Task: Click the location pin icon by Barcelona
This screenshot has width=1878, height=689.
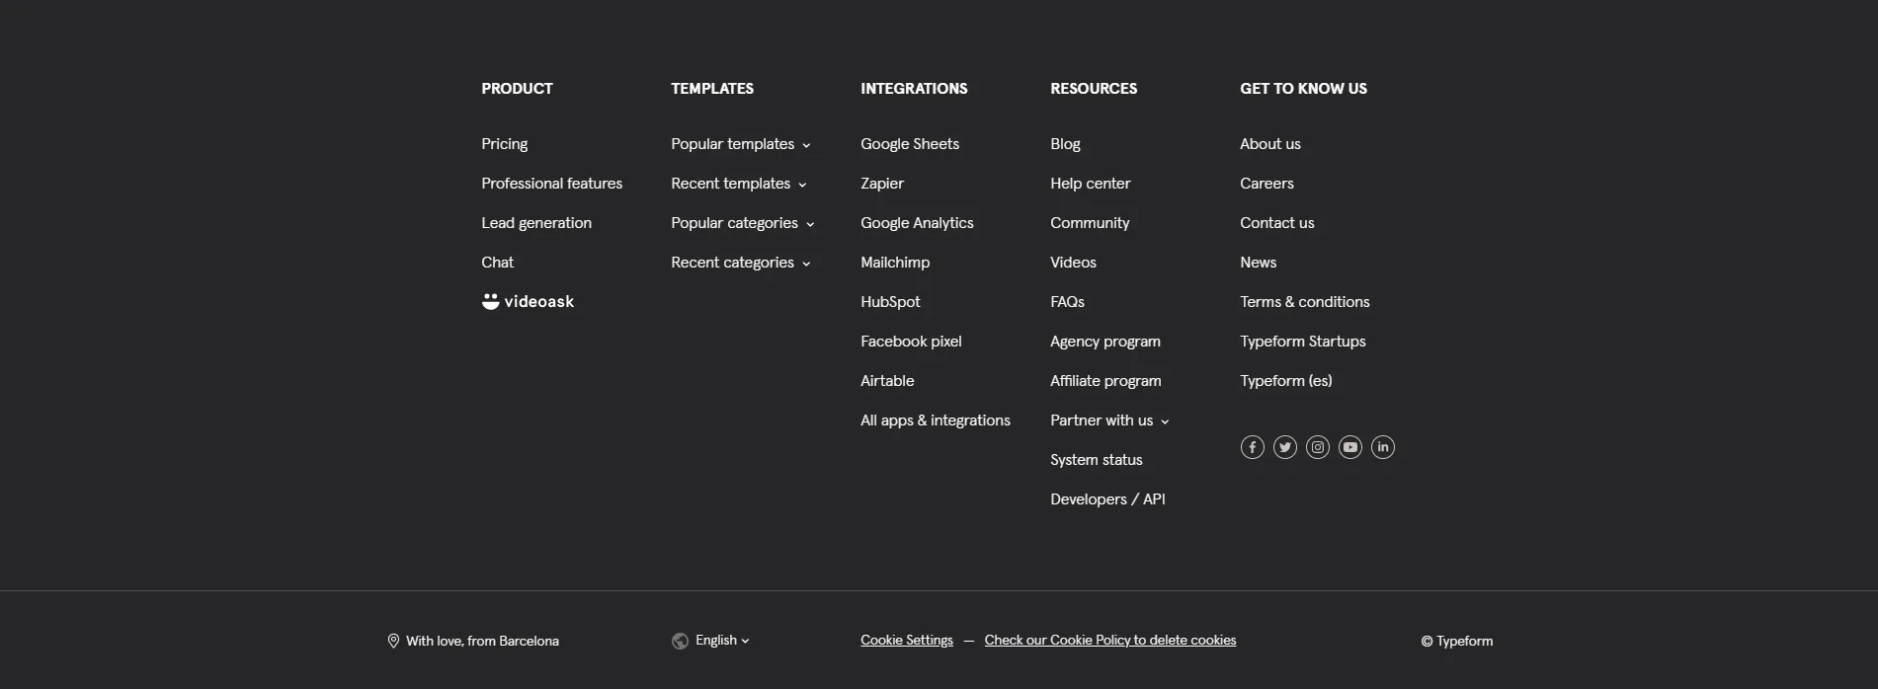Action: tap(393, 641)
